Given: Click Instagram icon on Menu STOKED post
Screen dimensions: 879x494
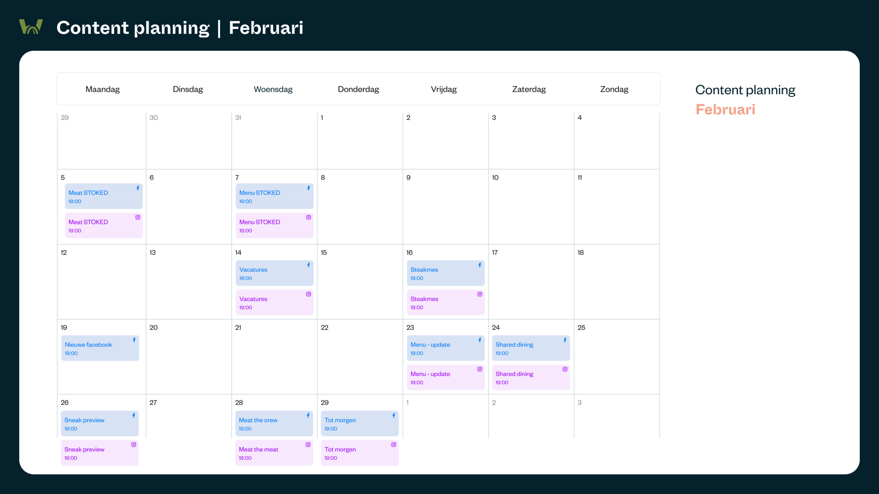Looking at the screenshot, I should point(308,217).
